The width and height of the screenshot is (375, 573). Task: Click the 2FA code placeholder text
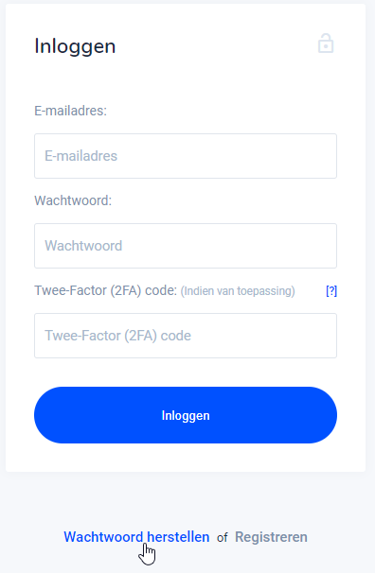pyautogui.click(x=117, y=336)
